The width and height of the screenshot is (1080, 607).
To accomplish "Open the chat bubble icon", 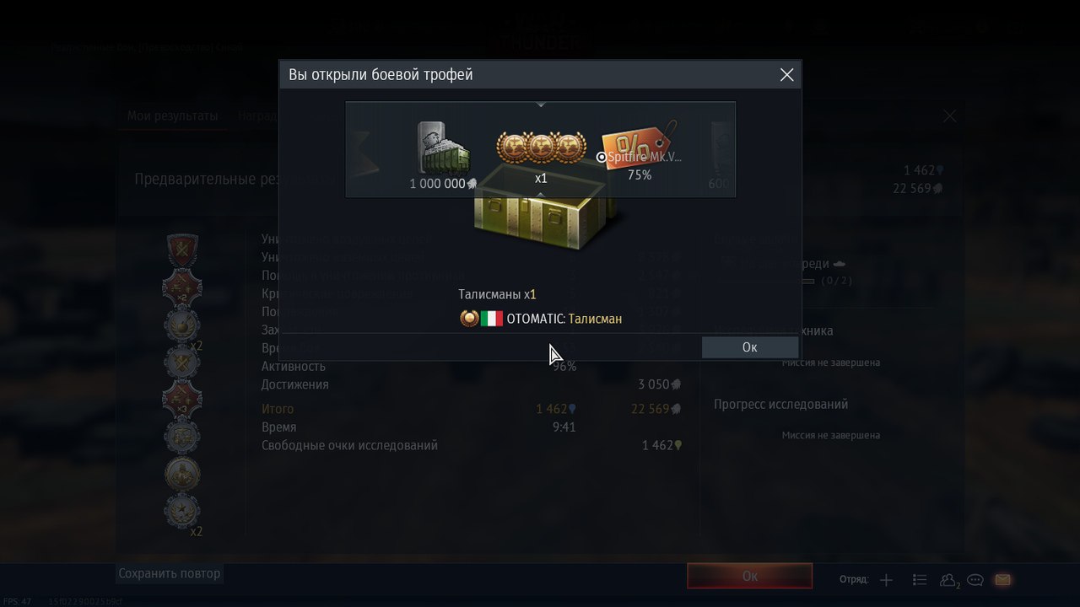I will (975, 580).
